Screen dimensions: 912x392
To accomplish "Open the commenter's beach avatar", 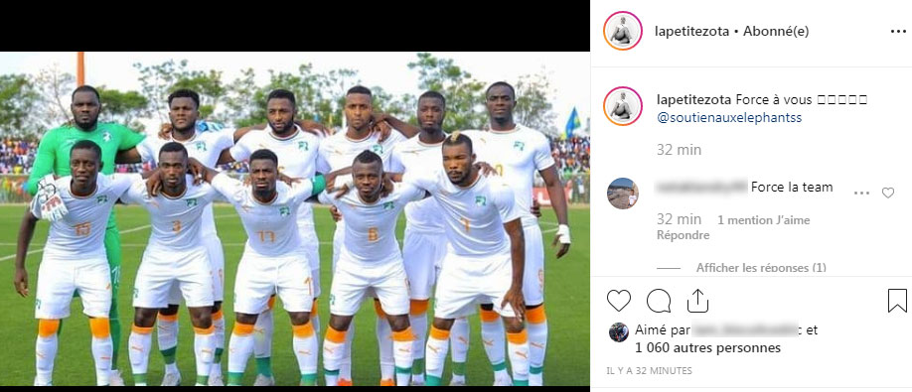I will click(622, 194).
